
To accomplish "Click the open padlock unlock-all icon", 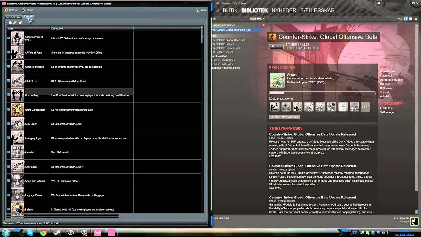I will coord(20,23).
